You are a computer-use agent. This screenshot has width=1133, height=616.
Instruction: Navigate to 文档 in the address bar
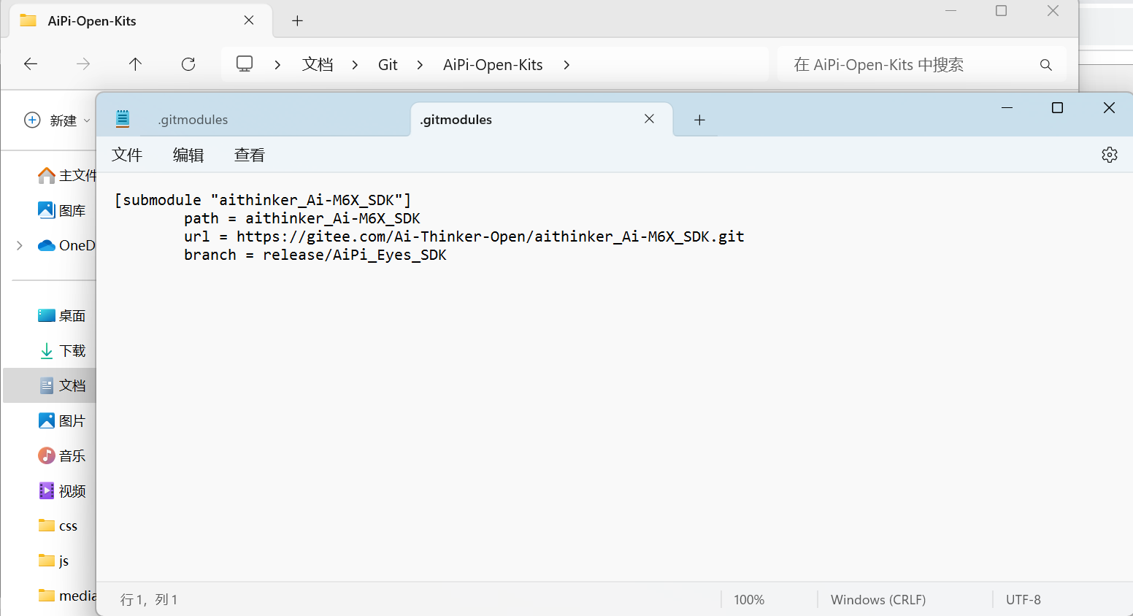pos(318,64)
